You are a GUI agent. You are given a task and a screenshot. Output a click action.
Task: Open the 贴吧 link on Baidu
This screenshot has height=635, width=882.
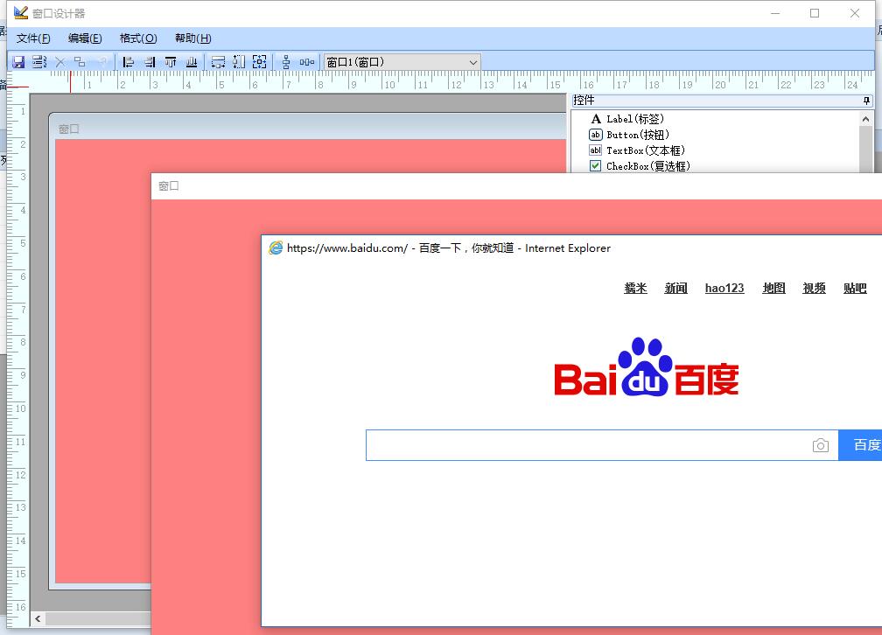point(855,288)
